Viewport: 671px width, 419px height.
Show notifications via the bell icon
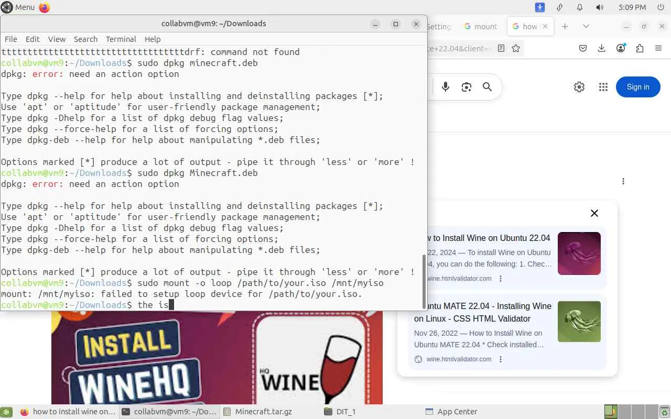580,7
